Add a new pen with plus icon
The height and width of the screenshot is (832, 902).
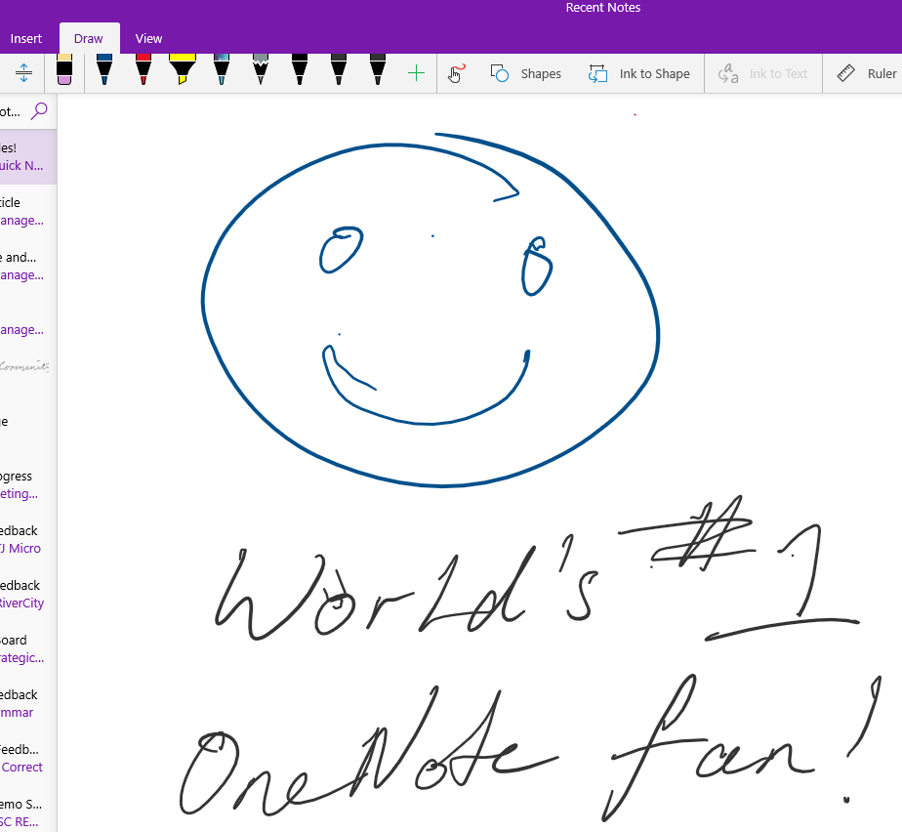416,73
